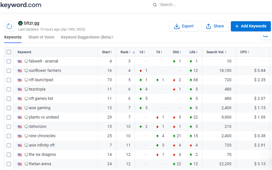This screenshot has width=272, height=170.
Task: Click the Export button
Action: coord(184,26)
